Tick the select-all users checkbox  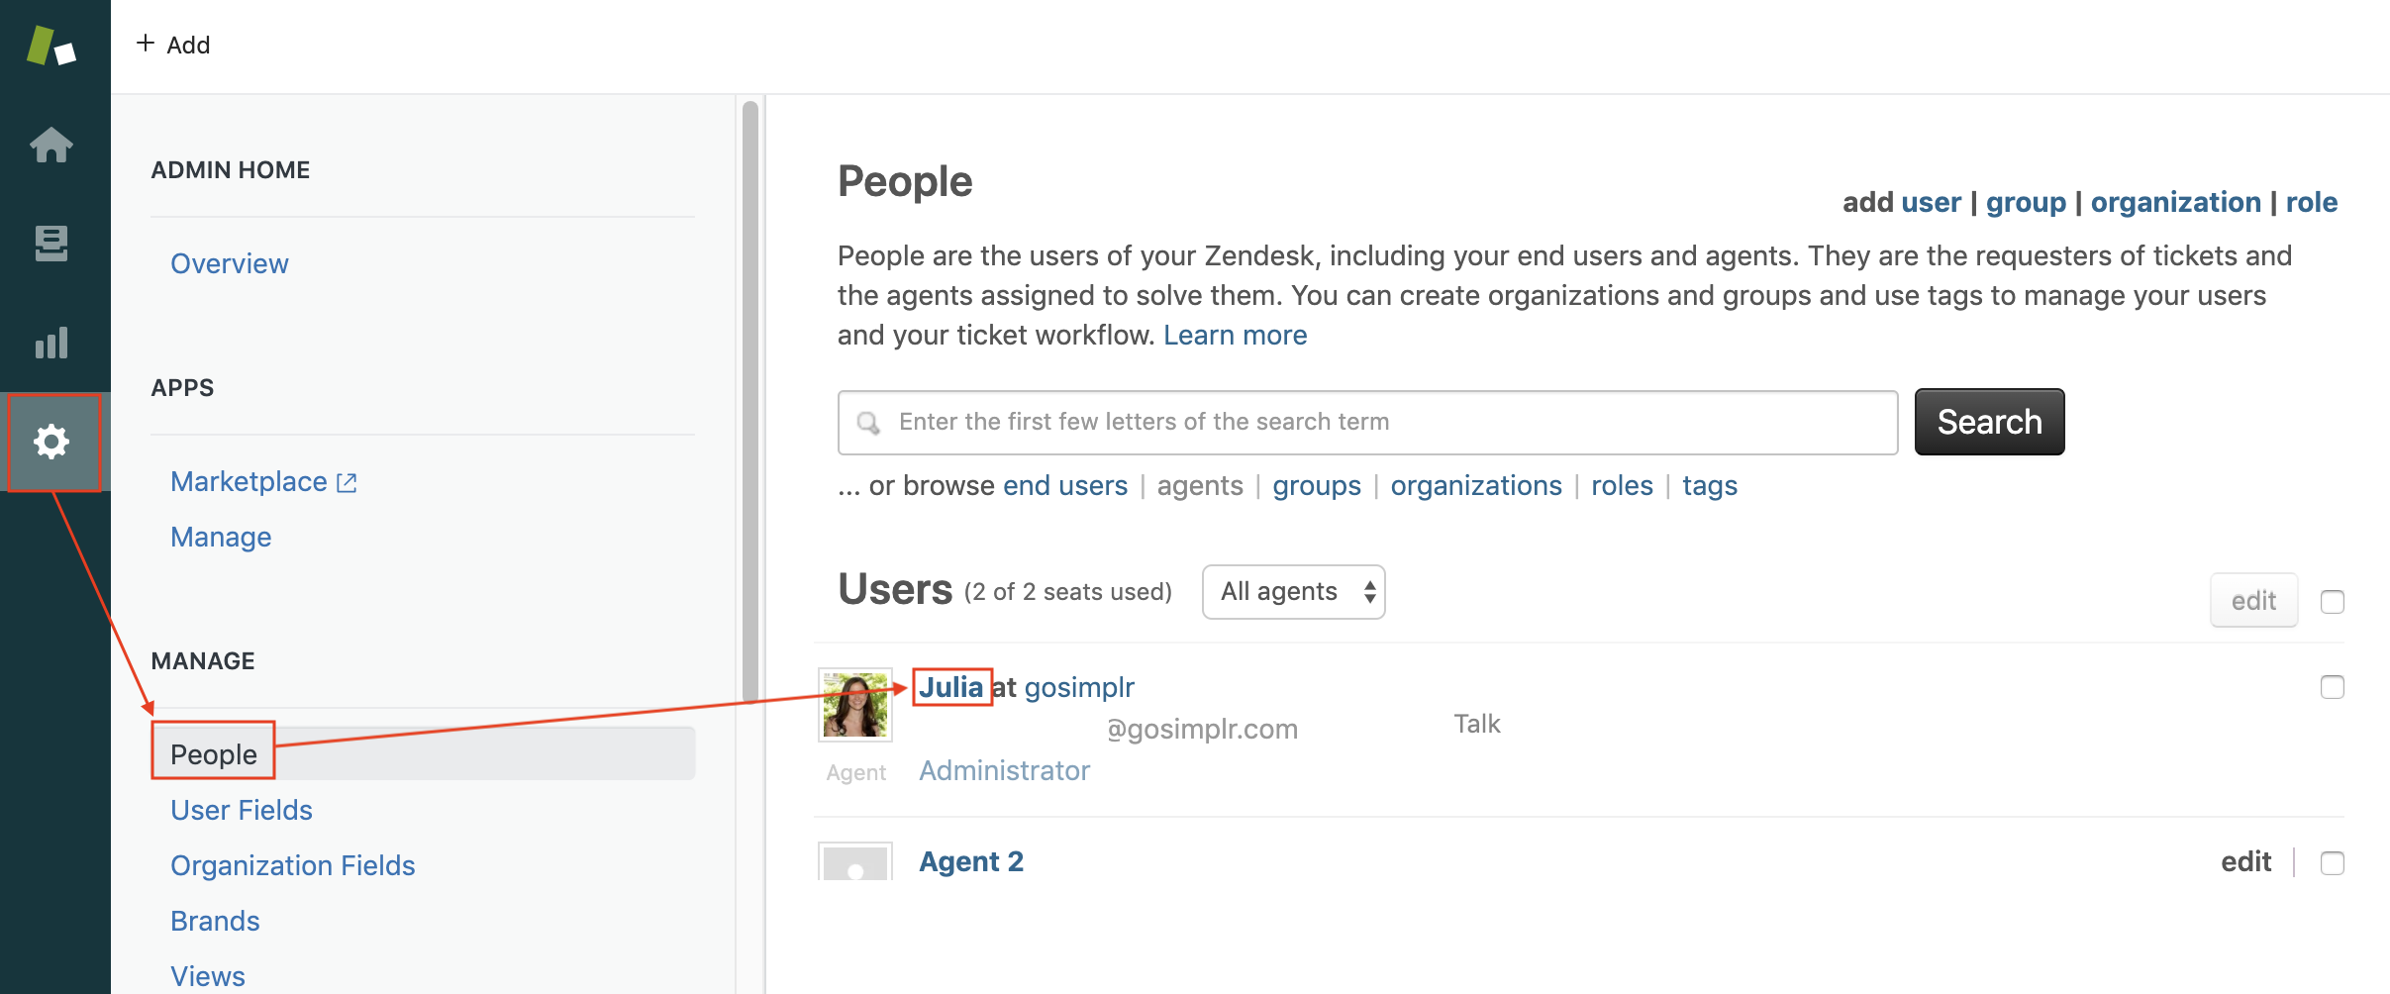pos(2332,602)
